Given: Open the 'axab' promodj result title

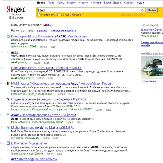Looking at the screenshot, I should point(15,52).
